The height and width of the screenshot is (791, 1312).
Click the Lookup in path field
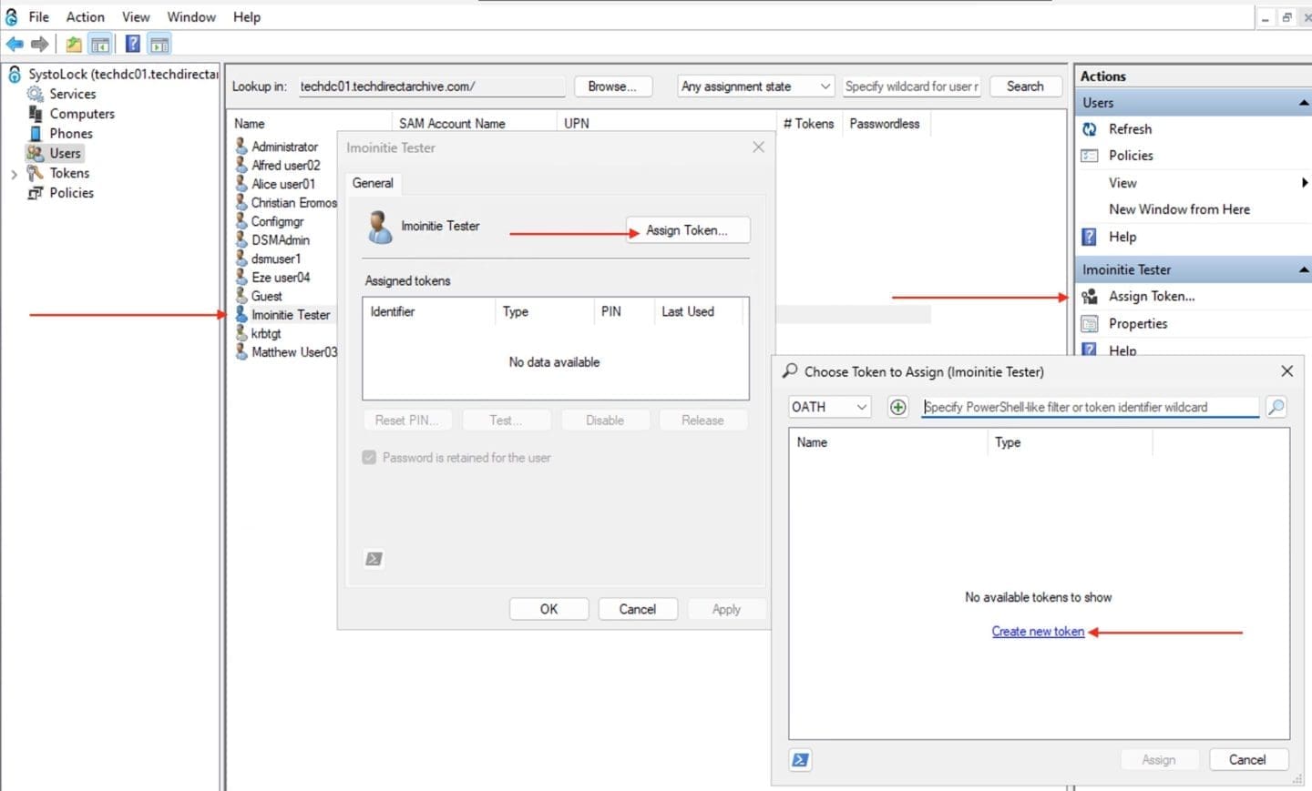(432, 86)
